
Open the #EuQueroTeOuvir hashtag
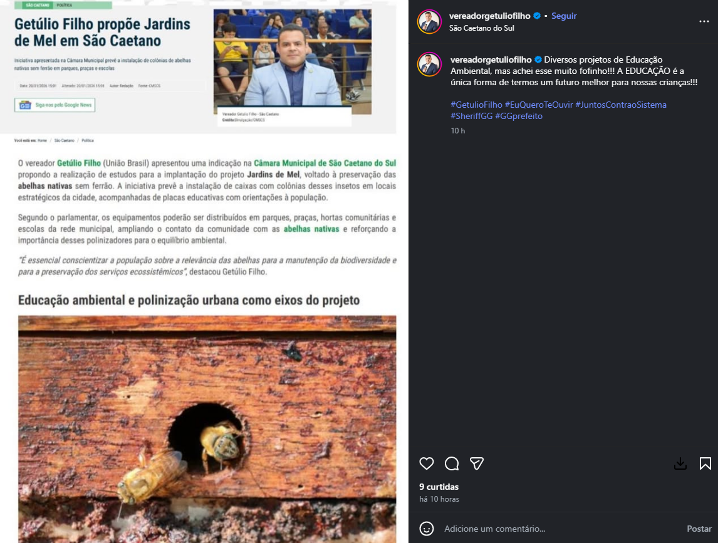(539, 105)
